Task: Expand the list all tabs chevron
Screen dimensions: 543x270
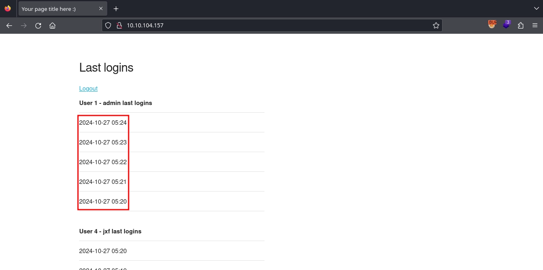Action: [x=536, y=8]
